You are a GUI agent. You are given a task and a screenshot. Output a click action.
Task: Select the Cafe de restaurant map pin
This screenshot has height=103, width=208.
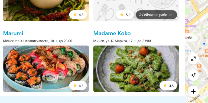(206, 51)
